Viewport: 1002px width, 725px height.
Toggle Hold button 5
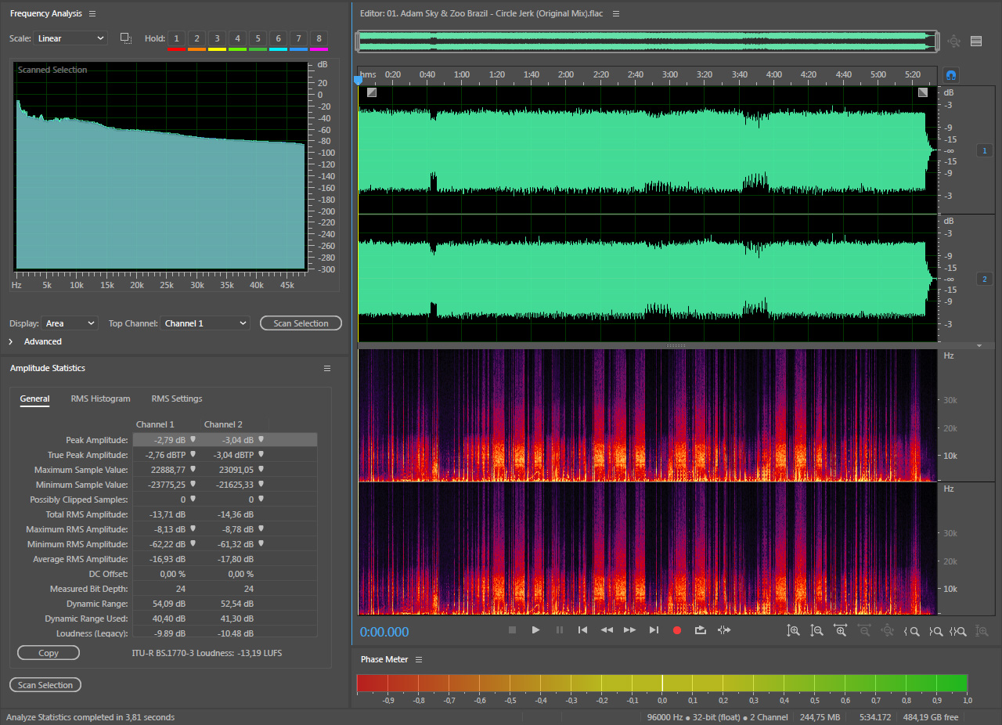click(258, 38)
